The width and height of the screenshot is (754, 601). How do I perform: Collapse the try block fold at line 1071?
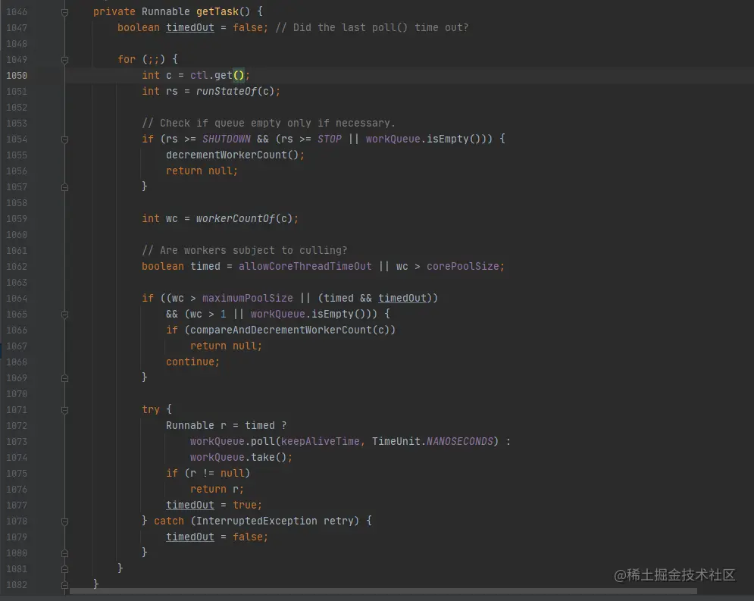pyautogui.click(x=64, y=410)
